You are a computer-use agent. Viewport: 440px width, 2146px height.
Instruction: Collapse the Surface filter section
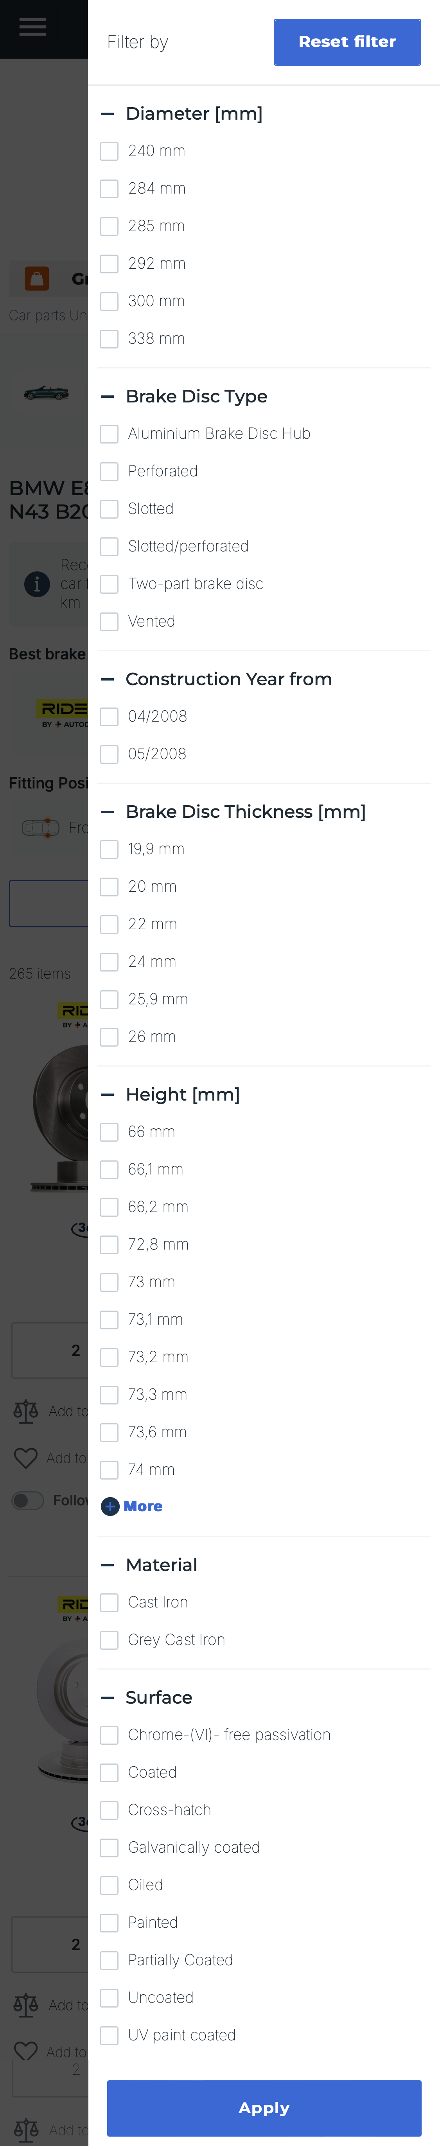point(108,1697)
